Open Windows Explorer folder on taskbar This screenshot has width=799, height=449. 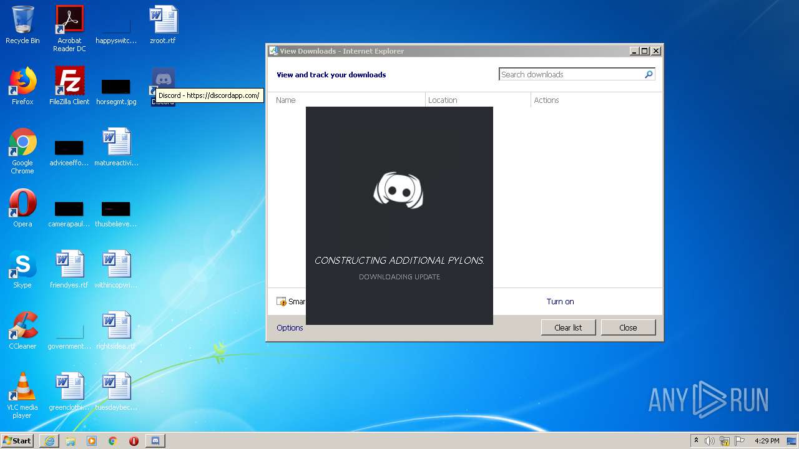pos(71,441)
